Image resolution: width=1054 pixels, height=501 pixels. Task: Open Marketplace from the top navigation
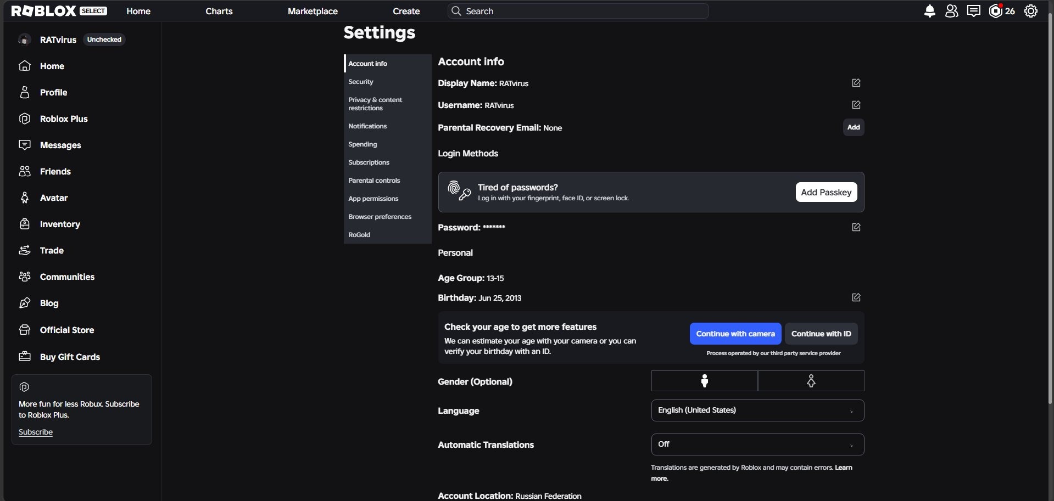coord(313,11)
